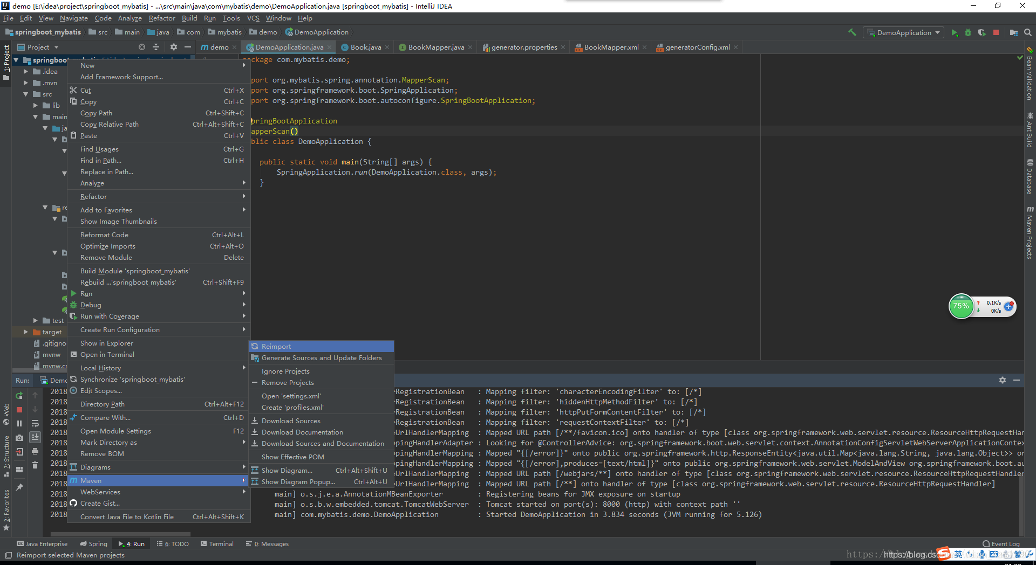This screenshot has width=1036, height=565.
Task: Select Optimize Imports in context menu
Action: (159, 246)
